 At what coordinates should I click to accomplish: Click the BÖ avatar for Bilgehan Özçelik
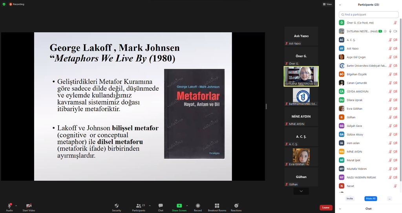342,74
